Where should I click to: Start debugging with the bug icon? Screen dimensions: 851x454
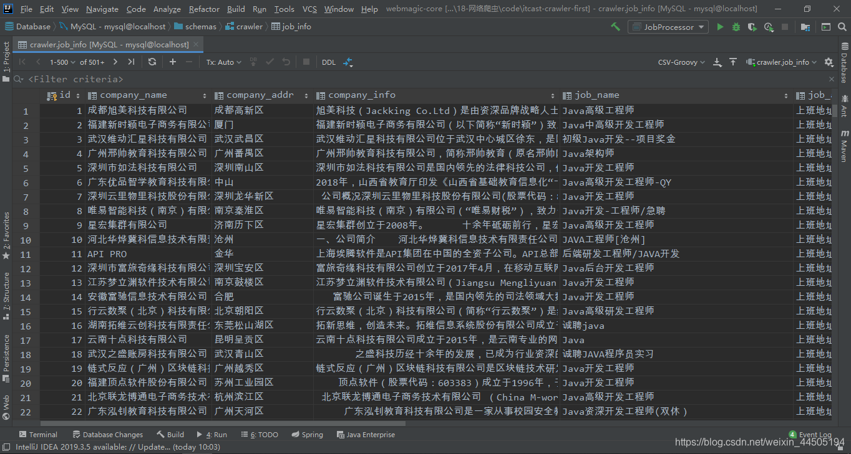[736, 27]
